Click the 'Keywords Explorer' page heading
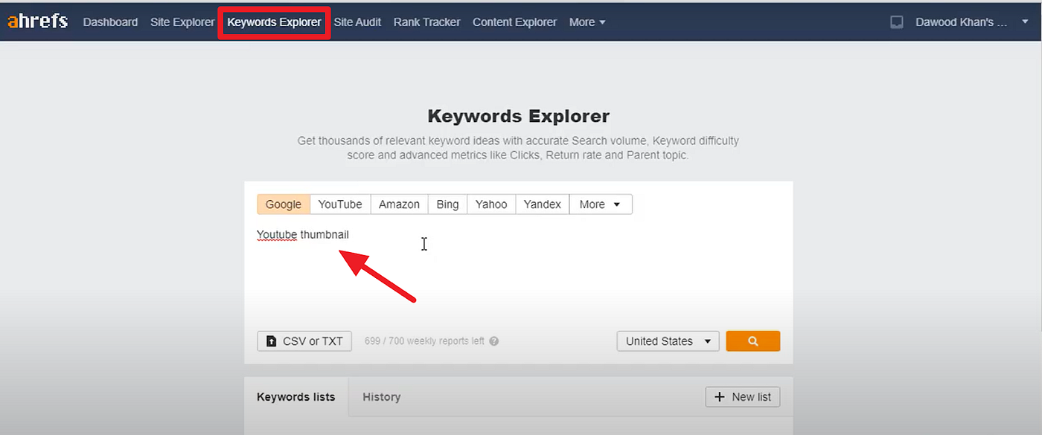1042x435 pixels. [x=519, y=116]
